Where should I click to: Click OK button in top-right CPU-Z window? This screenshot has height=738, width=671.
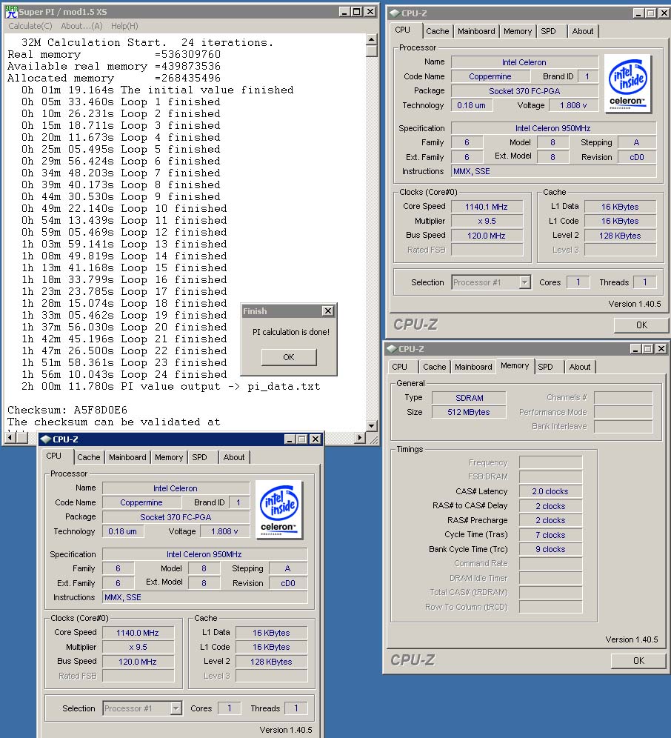tap(641, 325)
